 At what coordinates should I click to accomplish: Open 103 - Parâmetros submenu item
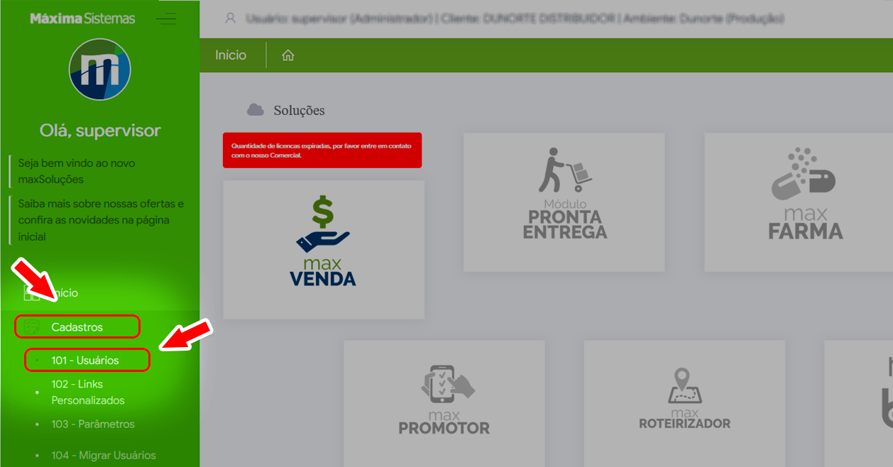(x=93, y=424)
